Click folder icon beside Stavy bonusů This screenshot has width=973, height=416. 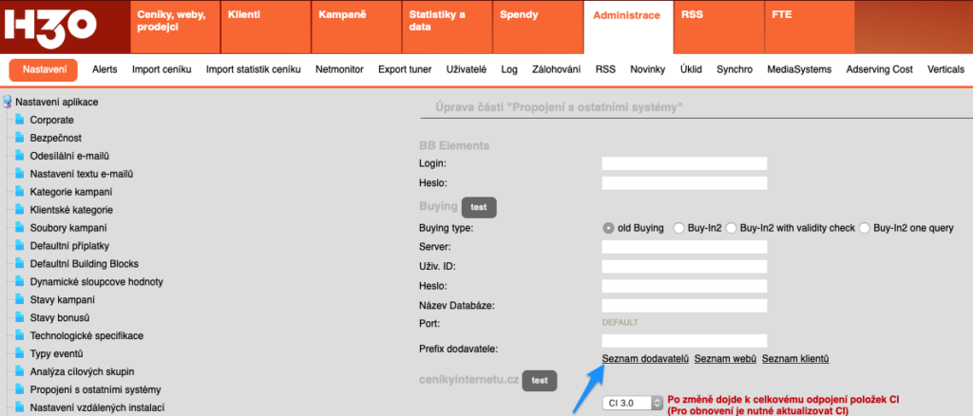point(19,317)
